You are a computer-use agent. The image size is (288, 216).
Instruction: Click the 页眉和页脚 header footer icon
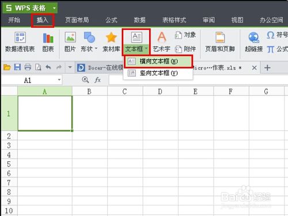(x=220, y=42)
